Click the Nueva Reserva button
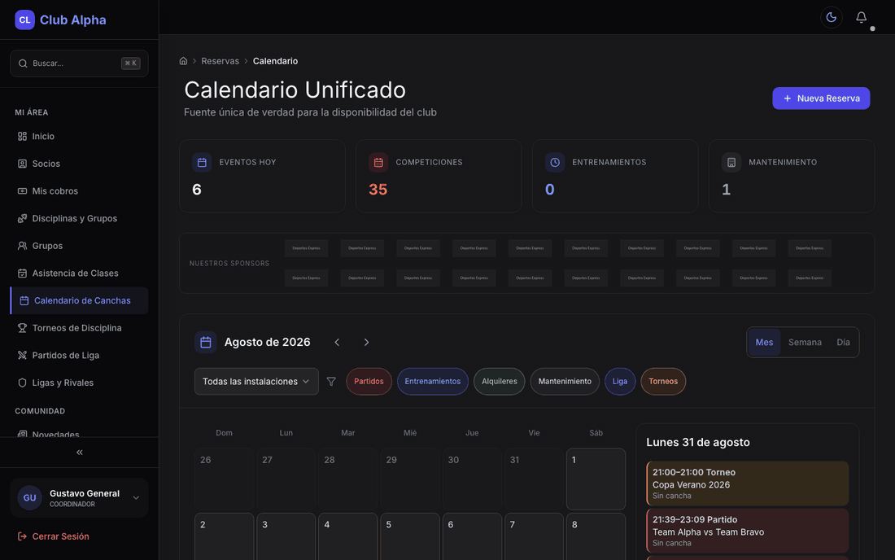This screenshot has height=560, width=895. (821, 98)
